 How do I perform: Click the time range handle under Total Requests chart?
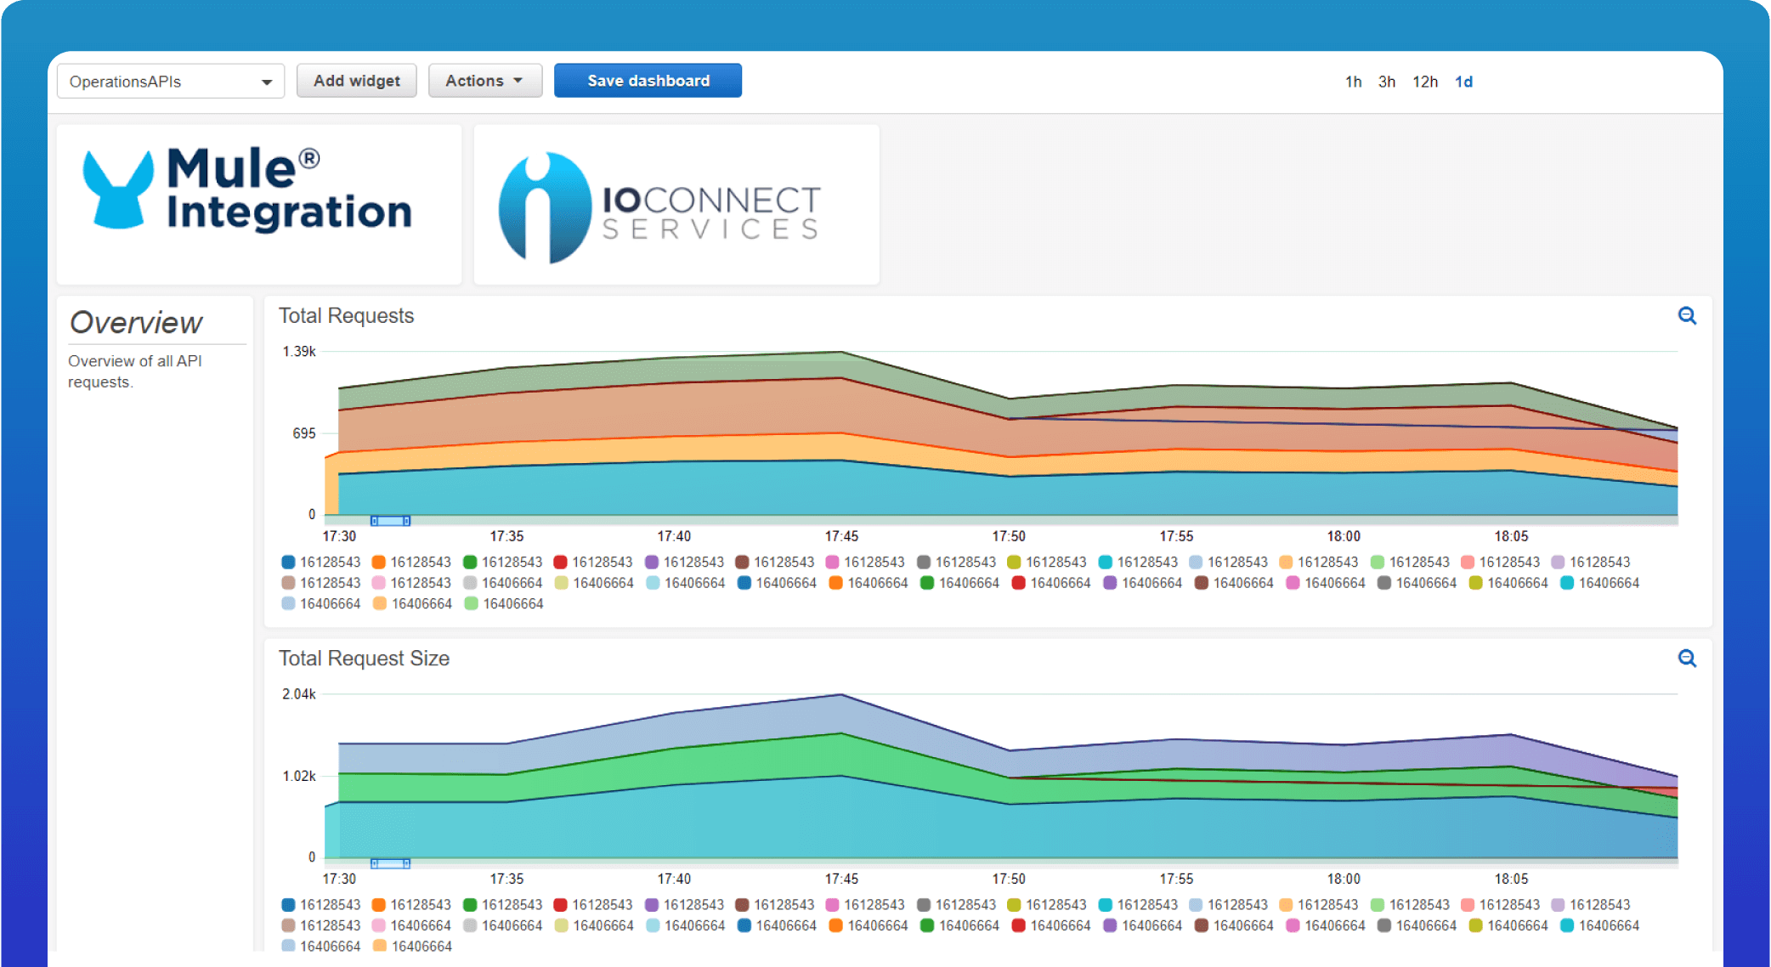[x=391, y=521]
